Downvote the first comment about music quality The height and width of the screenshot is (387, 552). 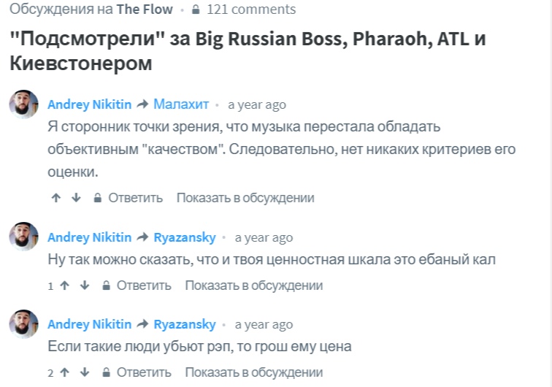pos(76,198)
